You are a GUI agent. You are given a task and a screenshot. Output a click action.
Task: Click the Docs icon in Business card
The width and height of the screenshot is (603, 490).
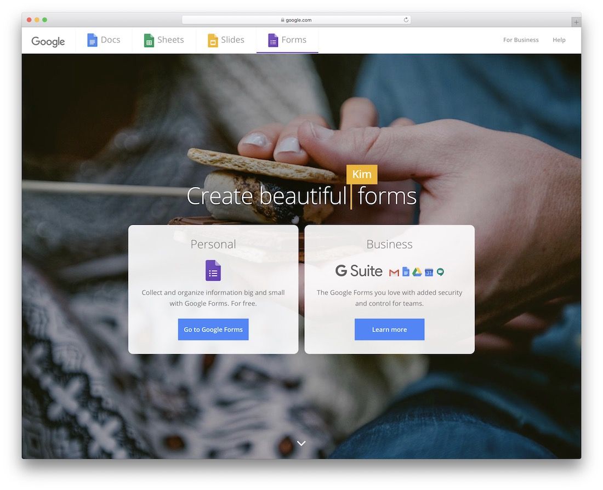pos(406,272)
